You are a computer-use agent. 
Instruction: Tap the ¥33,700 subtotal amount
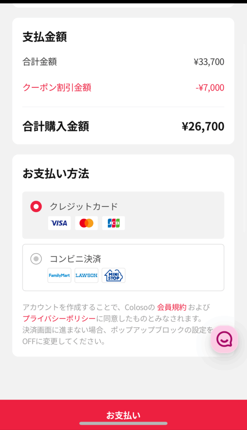point(209,62)
